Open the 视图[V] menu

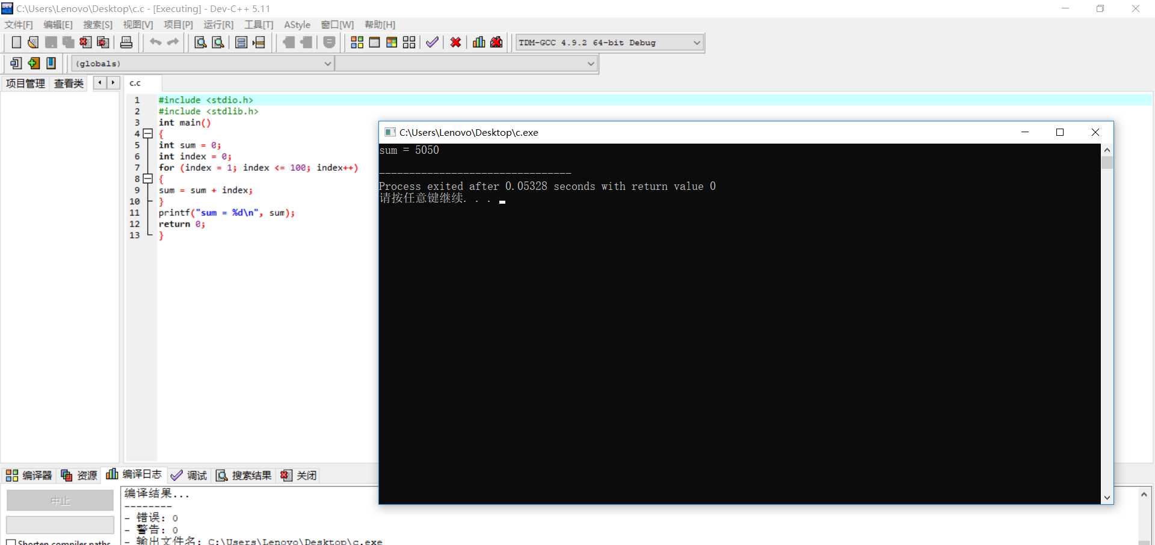(138, 25)
